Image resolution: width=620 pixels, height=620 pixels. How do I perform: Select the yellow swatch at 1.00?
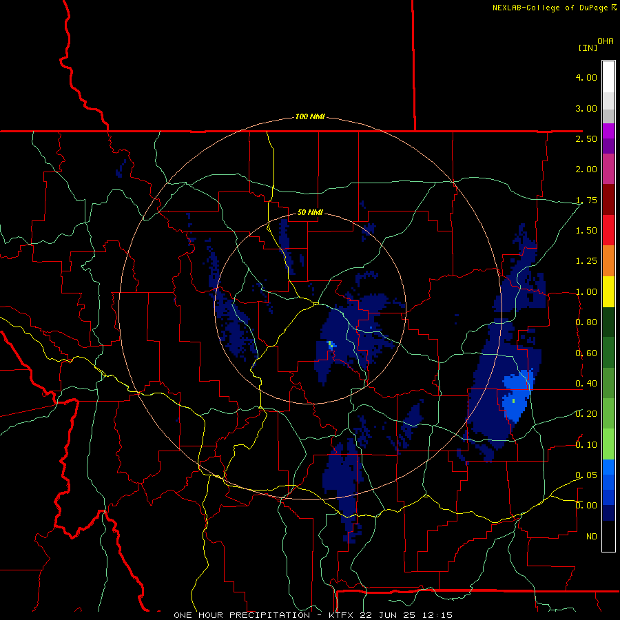pos(608,291)
